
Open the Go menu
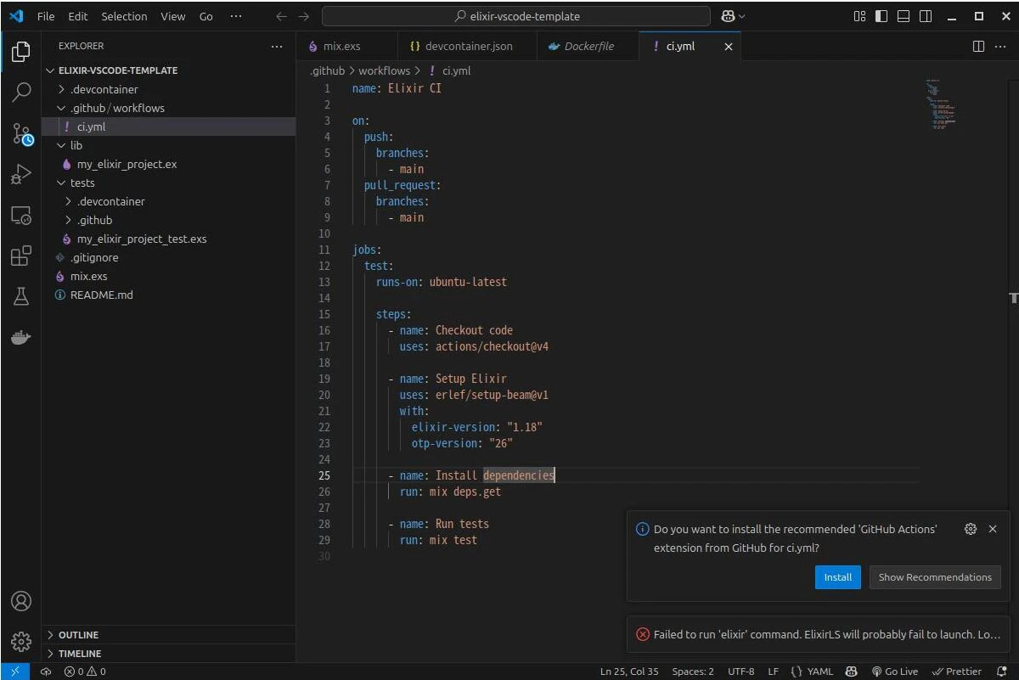coord(206,16)
